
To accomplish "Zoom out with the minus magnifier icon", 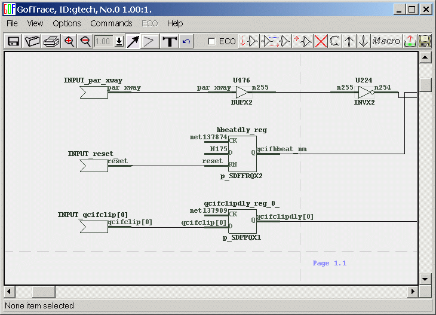I will [x=85, y=41].
